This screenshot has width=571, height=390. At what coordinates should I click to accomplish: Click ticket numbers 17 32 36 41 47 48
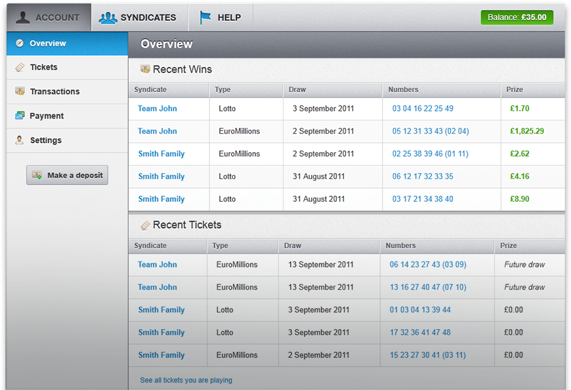(x=420, y=332)
